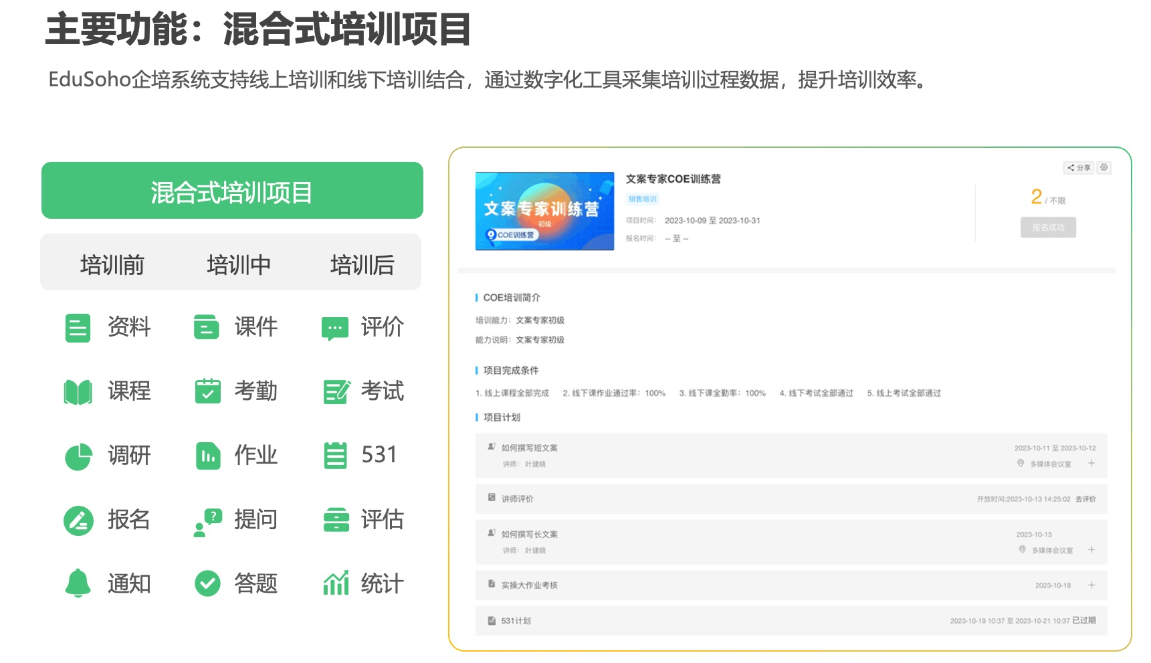Click the document icon beside 531计划
The height and width of the screenshot is (663, 1151).
pyautogui.click(x=492, y=620)
